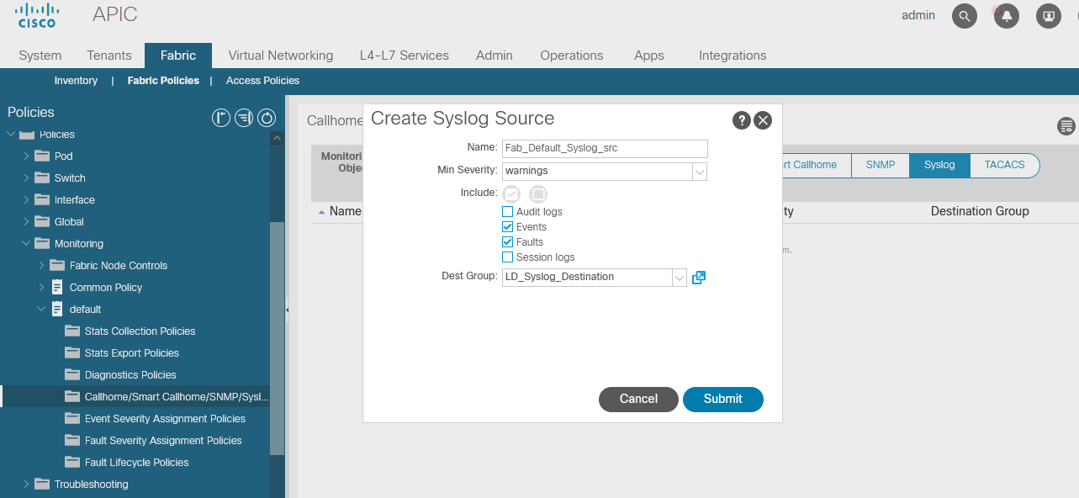Enable the Session logs checkbox

click(x=506, y=257)
